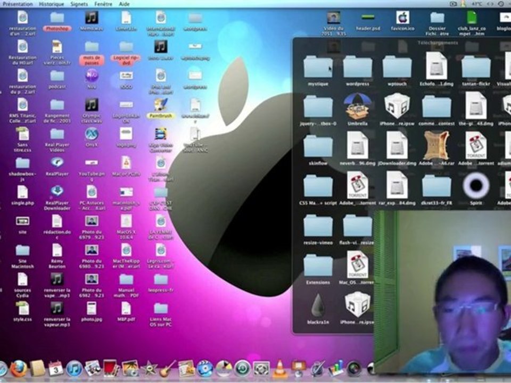The image size is (511, 383).
Task: Select OnyX app icon on desktop
Action: click(x=91, y=134)
